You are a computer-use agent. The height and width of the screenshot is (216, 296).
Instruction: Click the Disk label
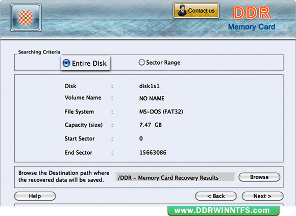(x=70, y=86)
